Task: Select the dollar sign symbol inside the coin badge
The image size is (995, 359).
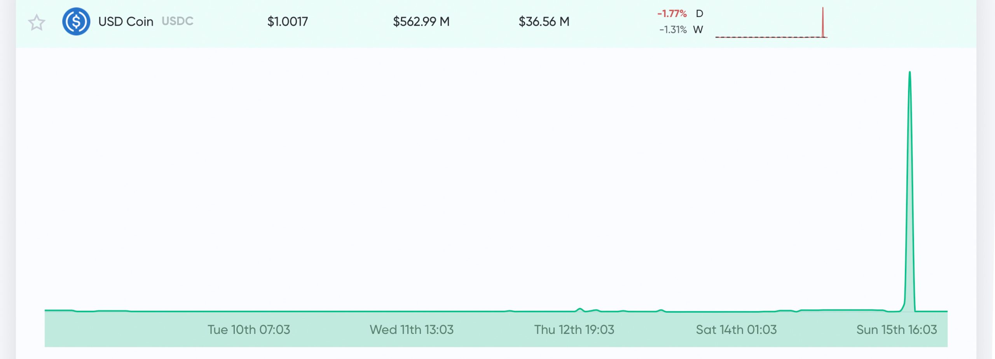Action: [76, 21]
